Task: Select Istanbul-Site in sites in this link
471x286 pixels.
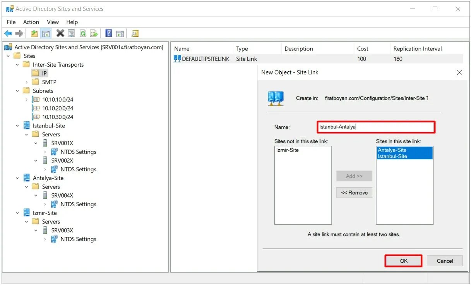Action: pos(404,156)
